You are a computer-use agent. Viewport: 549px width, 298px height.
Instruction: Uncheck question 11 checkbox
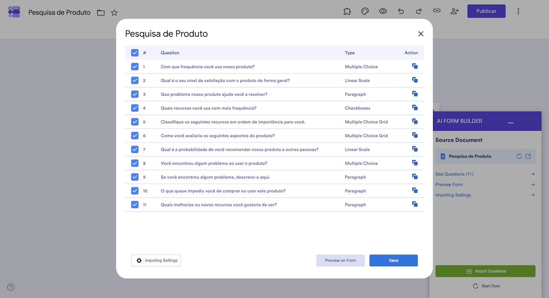[135, 205]
